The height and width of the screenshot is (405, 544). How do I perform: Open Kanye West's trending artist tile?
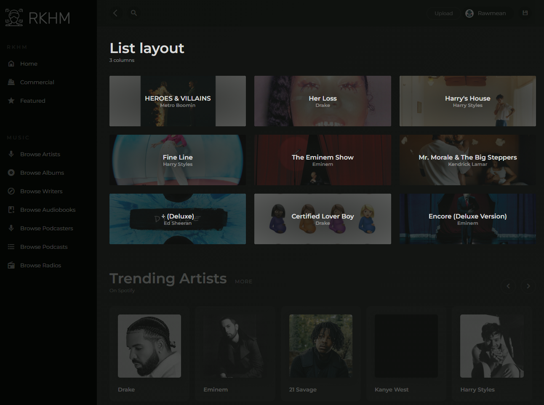pyautogui.click(x=406, y=346)
